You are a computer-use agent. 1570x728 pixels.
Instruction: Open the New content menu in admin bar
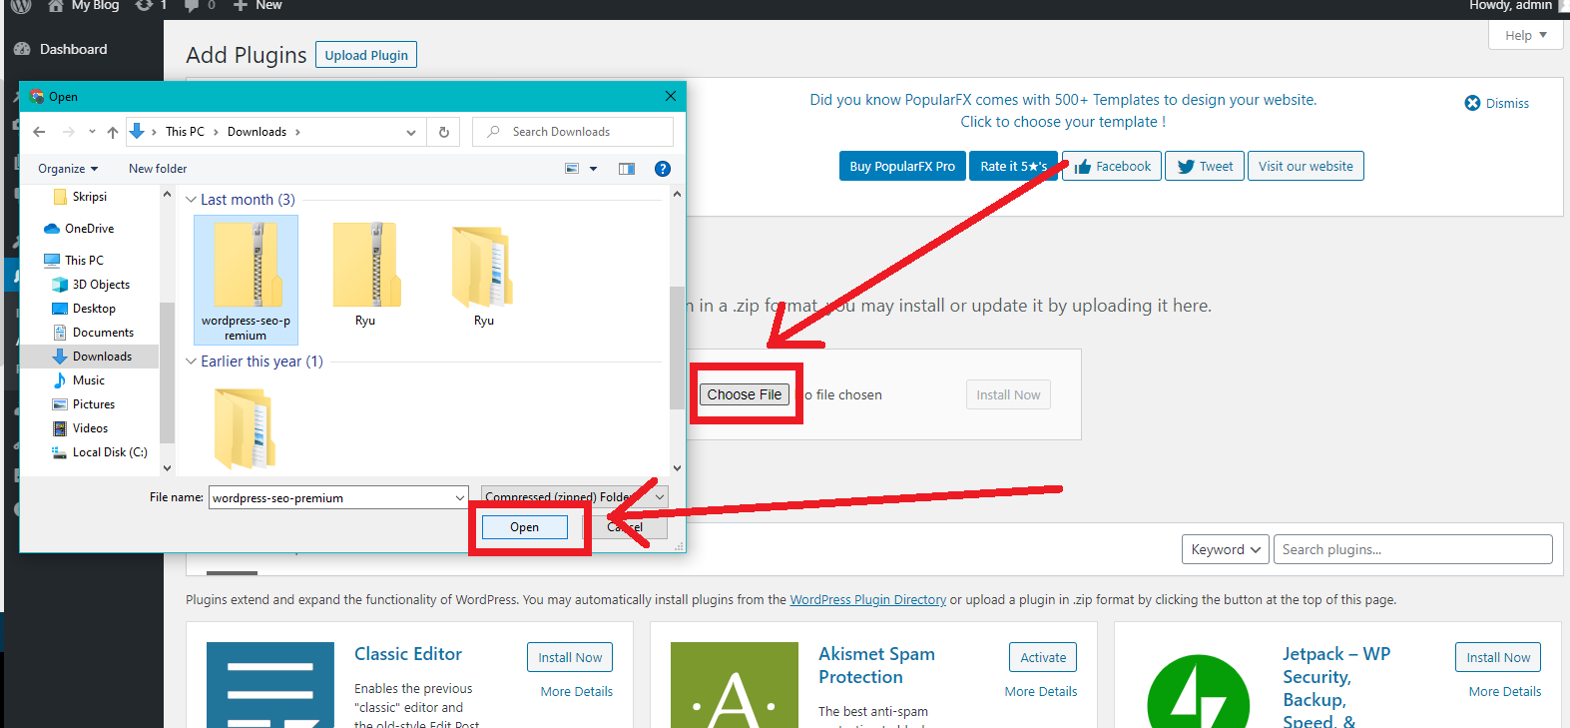pyautogui.click(x=258, y=5)
